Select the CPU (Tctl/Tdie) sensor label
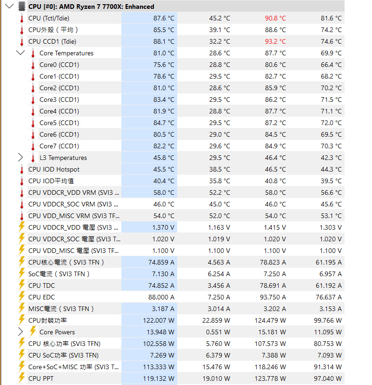The image size is (372, 385). pyautogui.click(x=49, y=18)
